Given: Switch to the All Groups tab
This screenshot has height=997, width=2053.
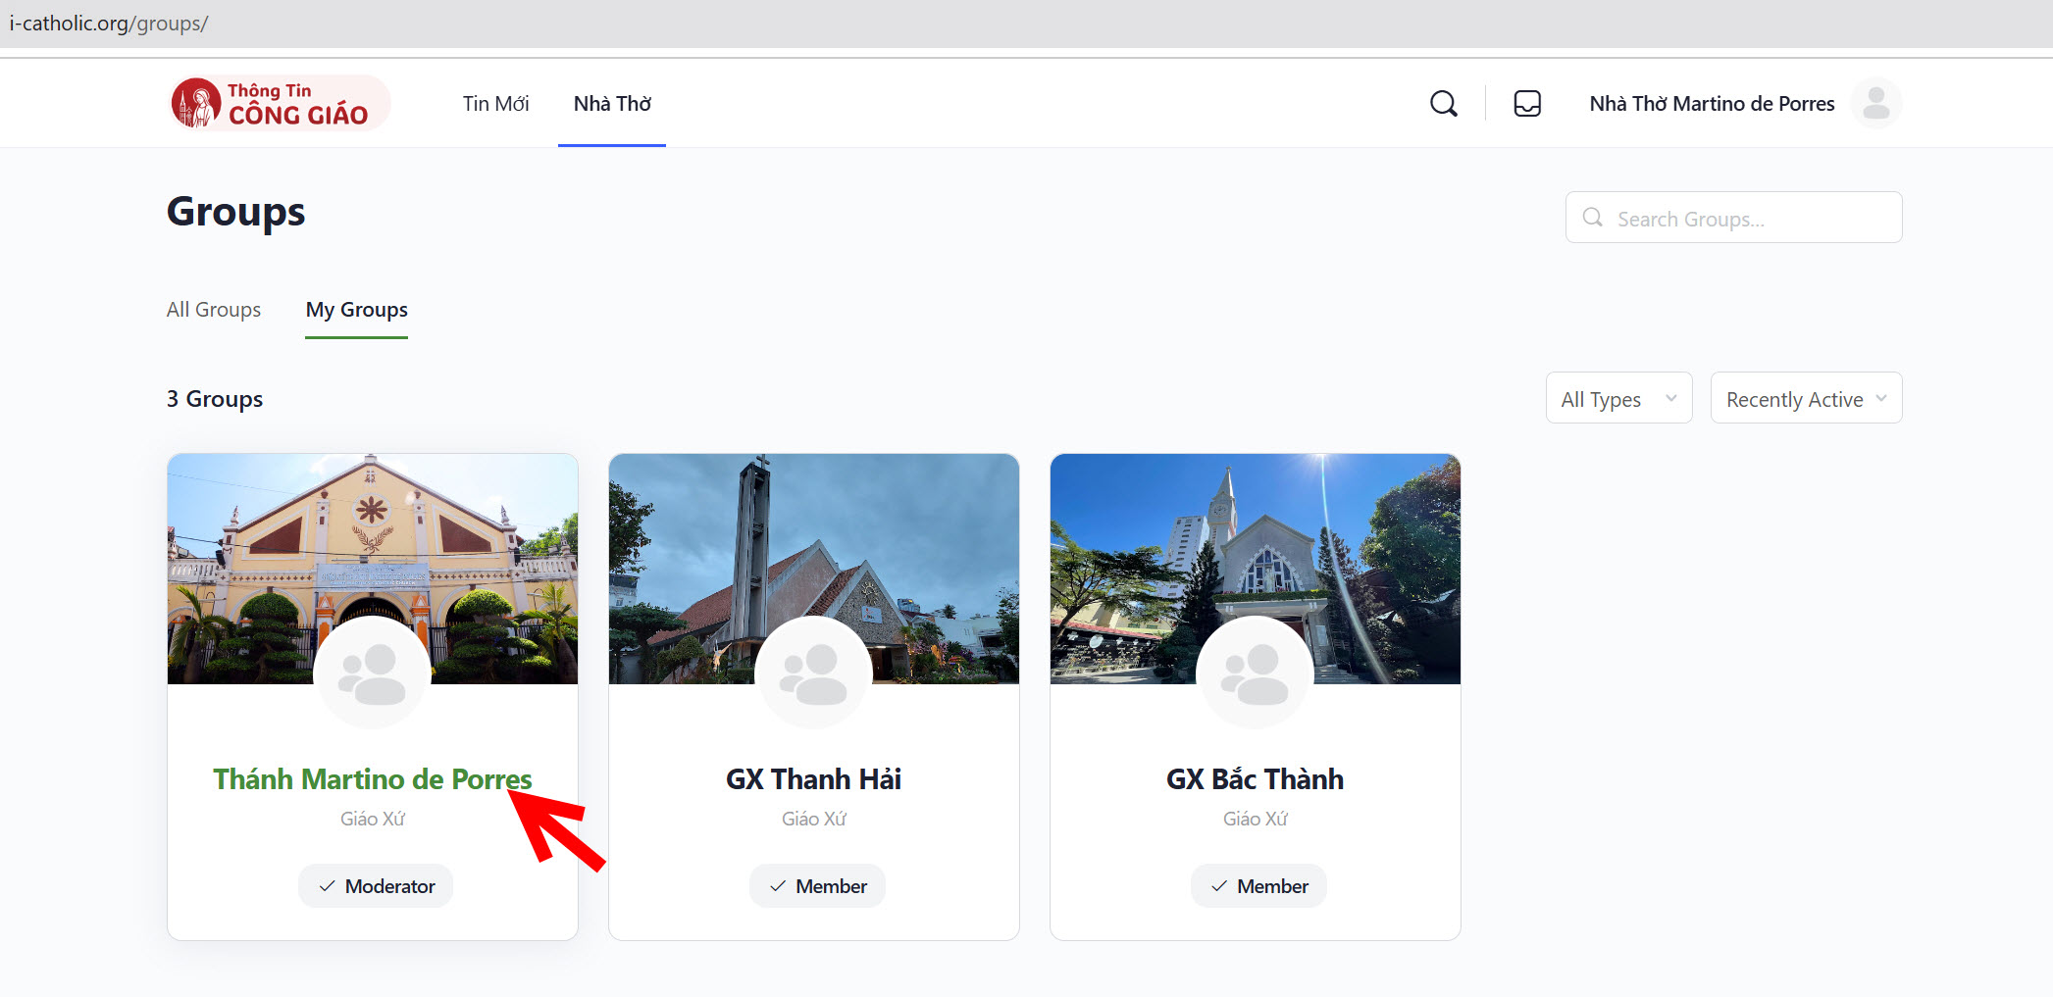Looking at the screenshot, I should coord(213,309).
